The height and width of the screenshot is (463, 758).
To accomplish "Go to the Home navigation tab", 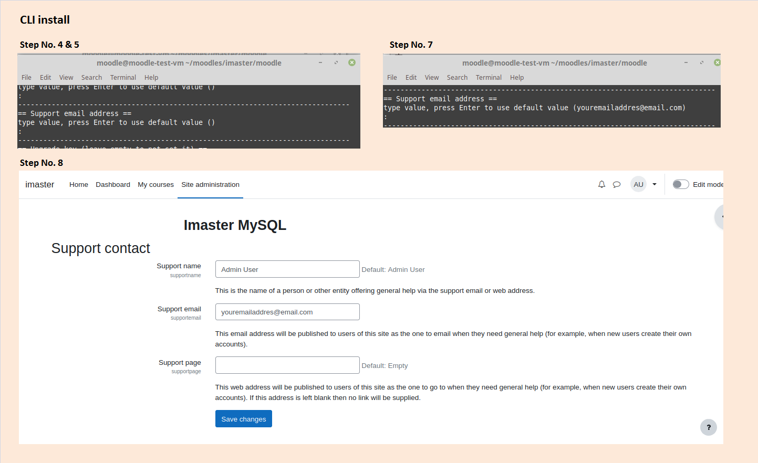I will tap(79, 185).
